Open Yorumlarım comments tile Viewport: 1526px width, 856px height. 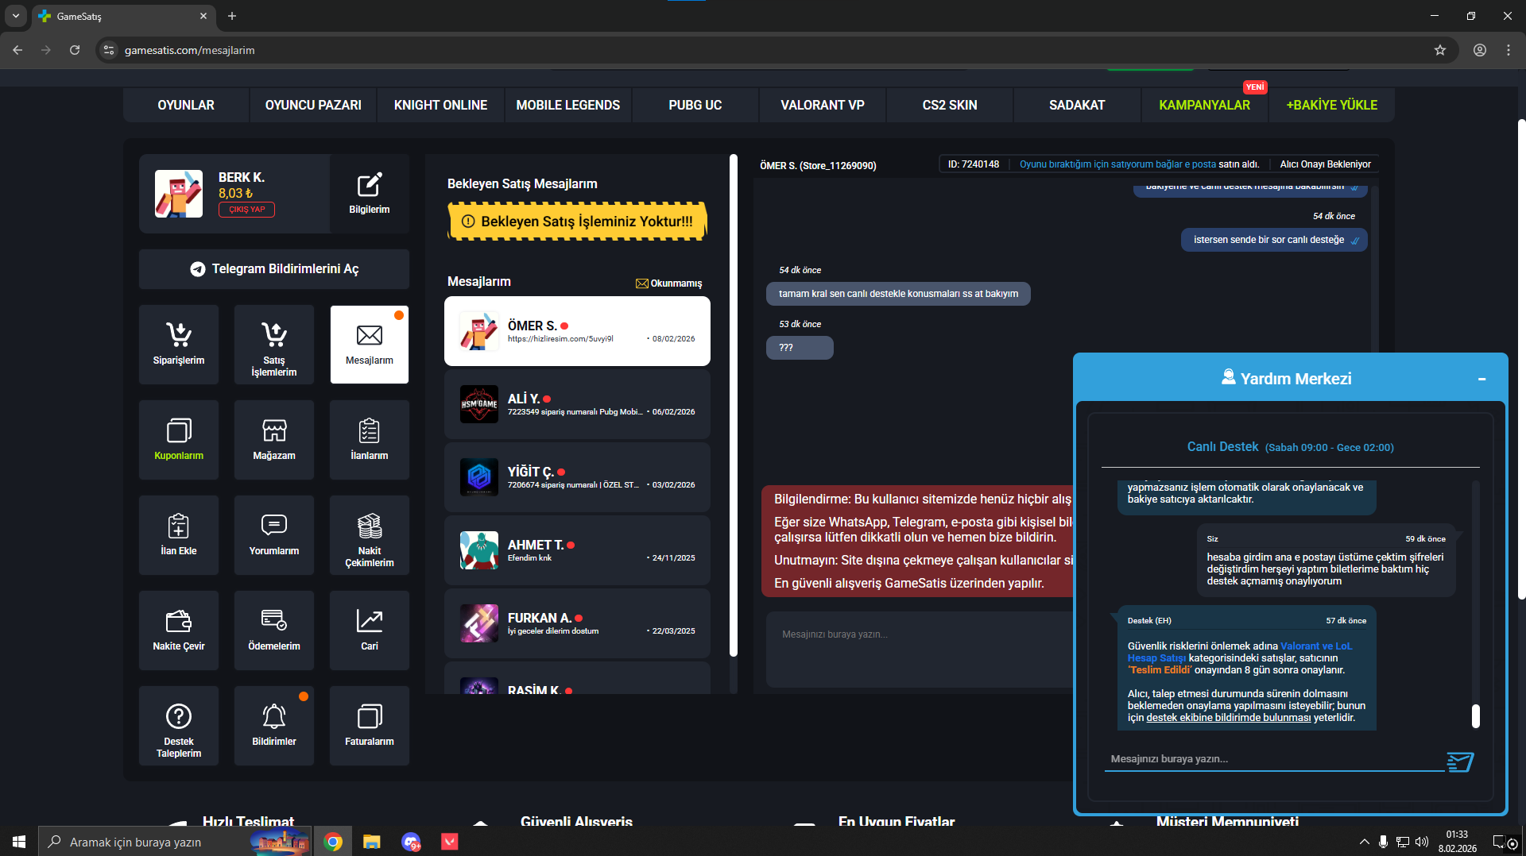(x=274, y=535)
